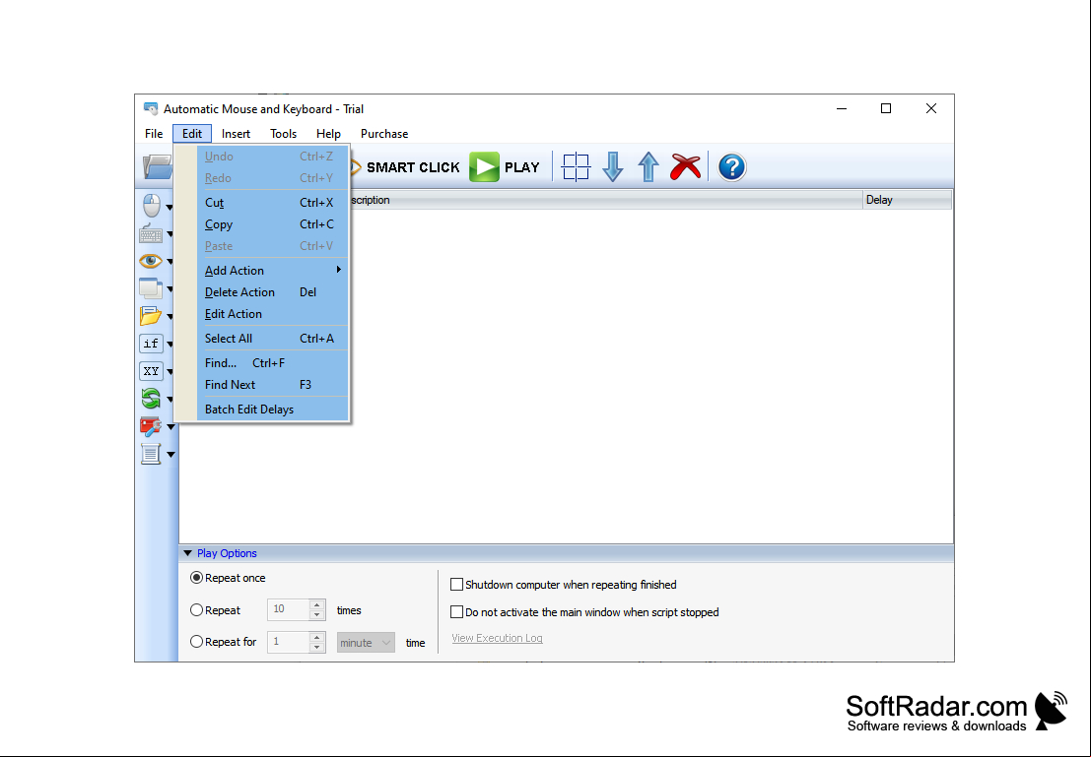The width and height of the screenshot is (1091, 757).
Task: Click the red toolbox icon in sidebar
Action: point(151,426)
